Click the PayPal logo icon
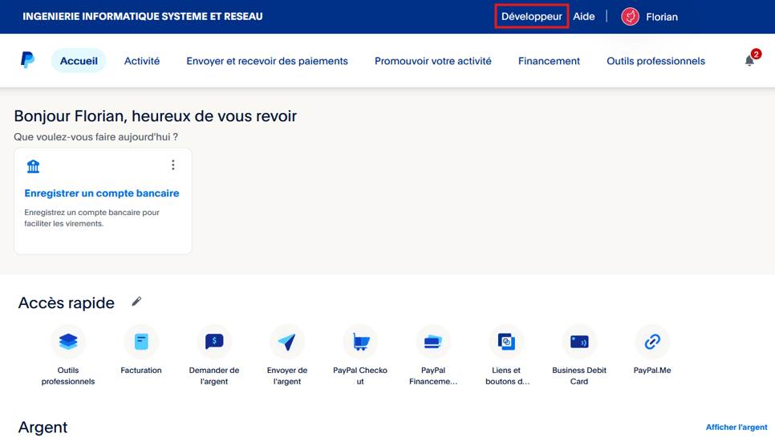775x438 pixels. click(27, 60)
